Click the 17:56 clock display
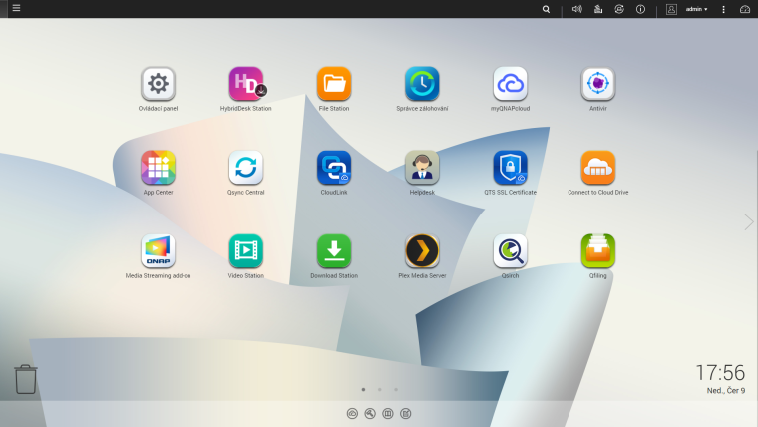Viewport: 758px width, 427px height. coord(720,373)
